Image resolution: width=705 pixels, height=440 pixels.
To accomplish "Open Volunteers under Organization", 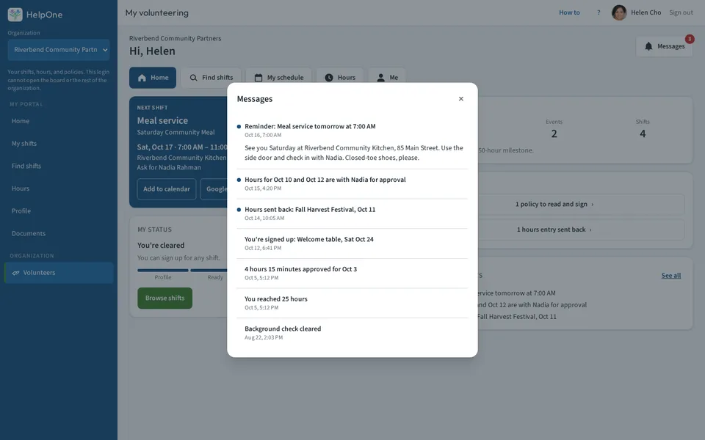I will pyautogui.click(x=59, y=273).
